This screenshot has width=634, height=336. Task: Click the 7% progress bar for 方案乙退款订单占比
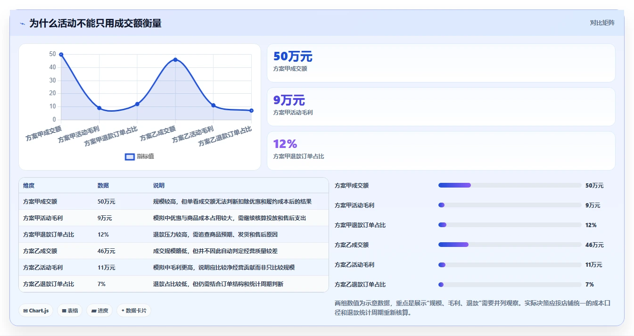[510, 284]
